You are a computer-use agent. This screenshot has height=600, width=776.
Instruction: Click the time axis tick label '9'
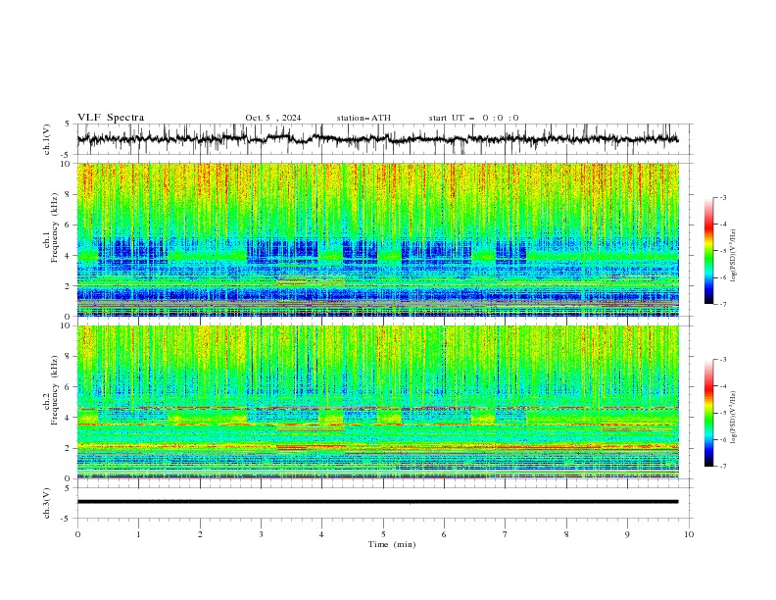pos(627,534)
